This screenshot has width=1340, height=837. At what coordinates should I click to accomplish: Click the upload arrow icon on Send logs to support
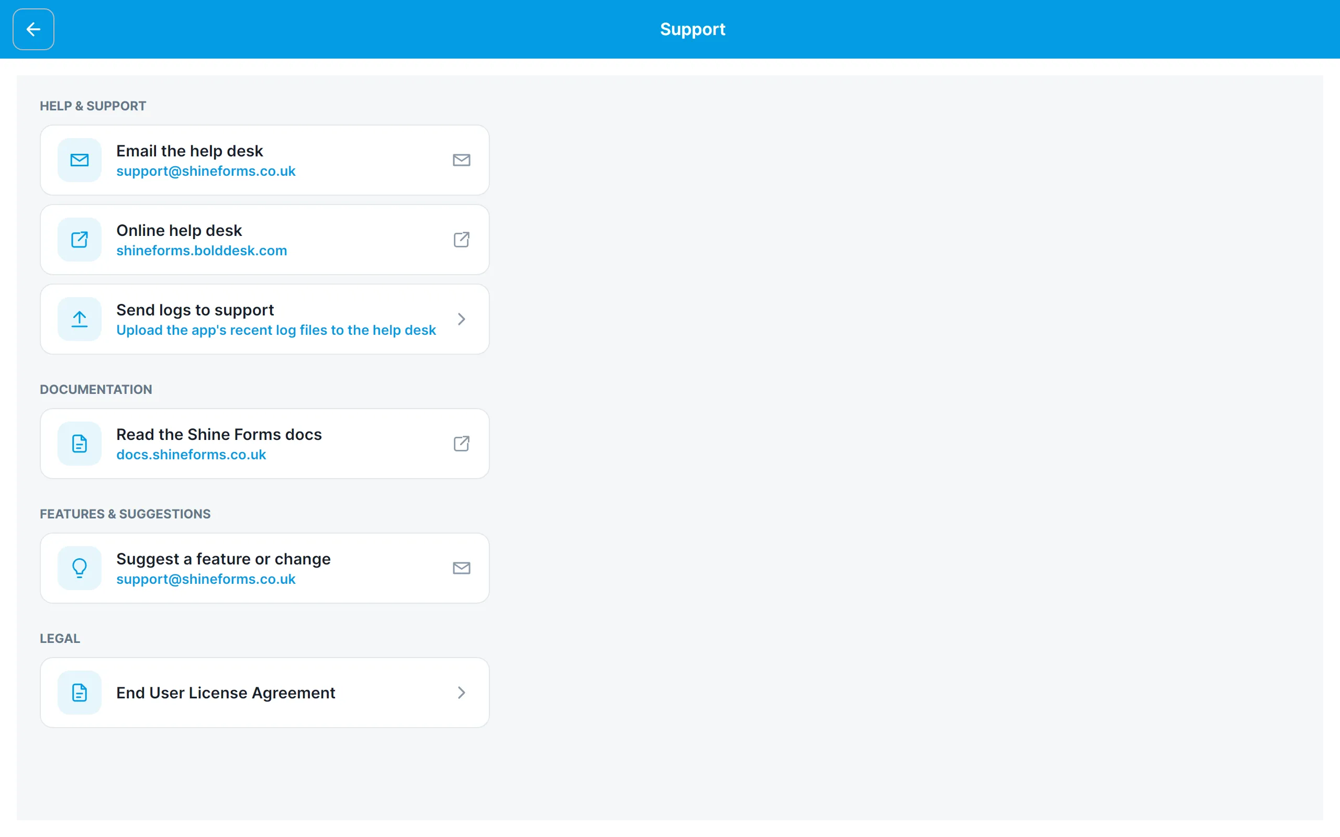79,320
